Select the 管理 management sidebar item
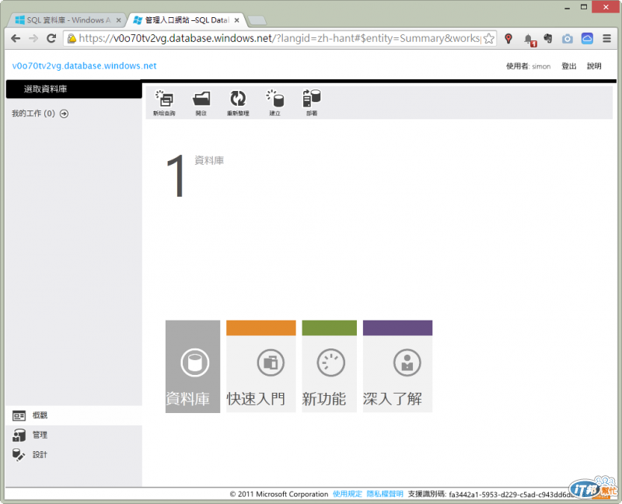The width and height of the screenshot is (622, 504). click(74, 435)
